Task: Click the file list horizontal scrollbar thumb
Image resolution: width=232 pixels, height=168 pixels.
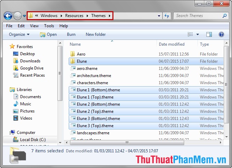Action: pos(127,142)
